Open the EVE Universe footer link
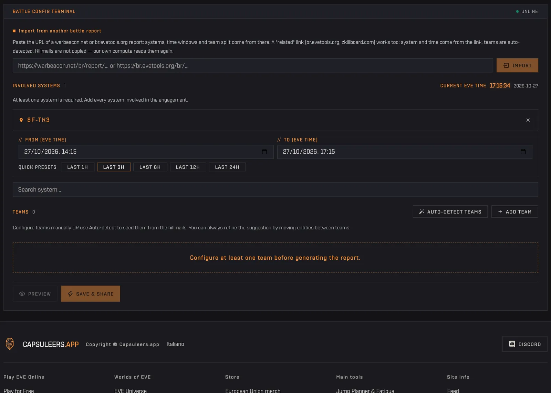Viewport: 551px width, 393px height. click(131, 391)
